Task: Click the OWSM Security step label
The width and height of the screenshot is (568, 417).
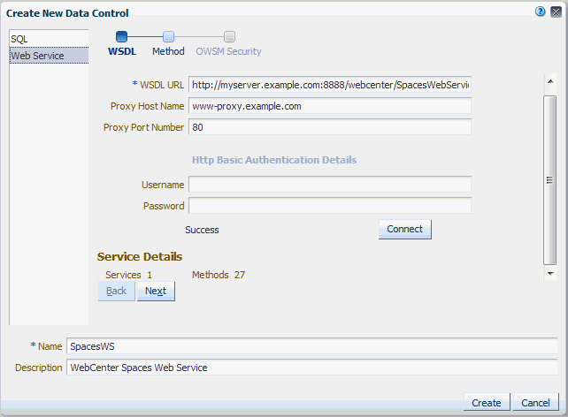Action: [x=228, y=51]
